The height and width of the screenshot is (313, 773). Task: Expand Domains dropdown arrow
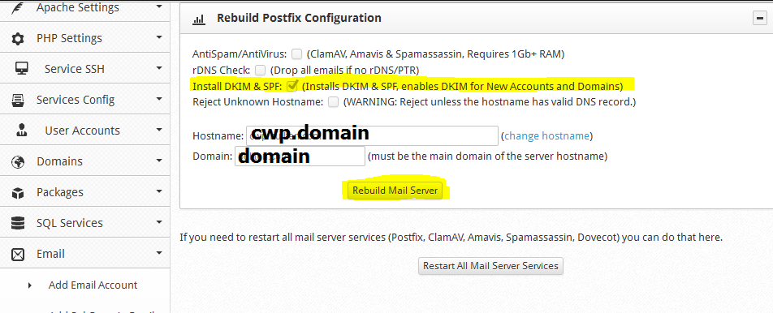coord(159,161)
